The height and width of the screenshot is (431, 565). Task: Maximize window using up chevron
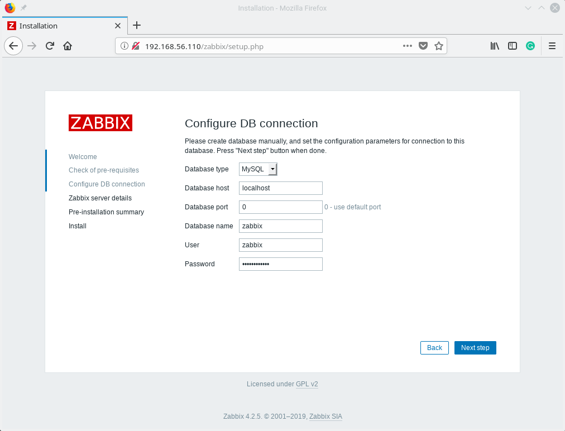click(541, 8)
